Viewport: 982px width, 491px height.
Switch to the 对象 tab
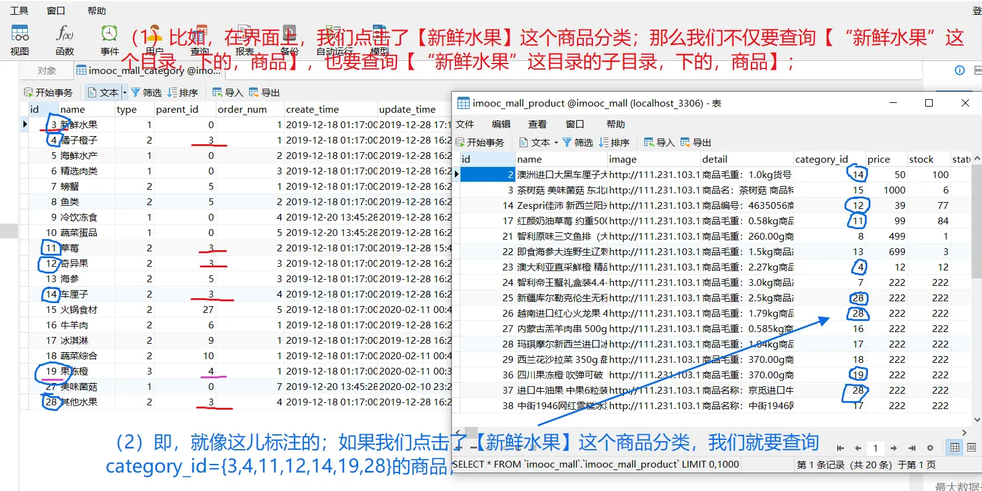46,71
